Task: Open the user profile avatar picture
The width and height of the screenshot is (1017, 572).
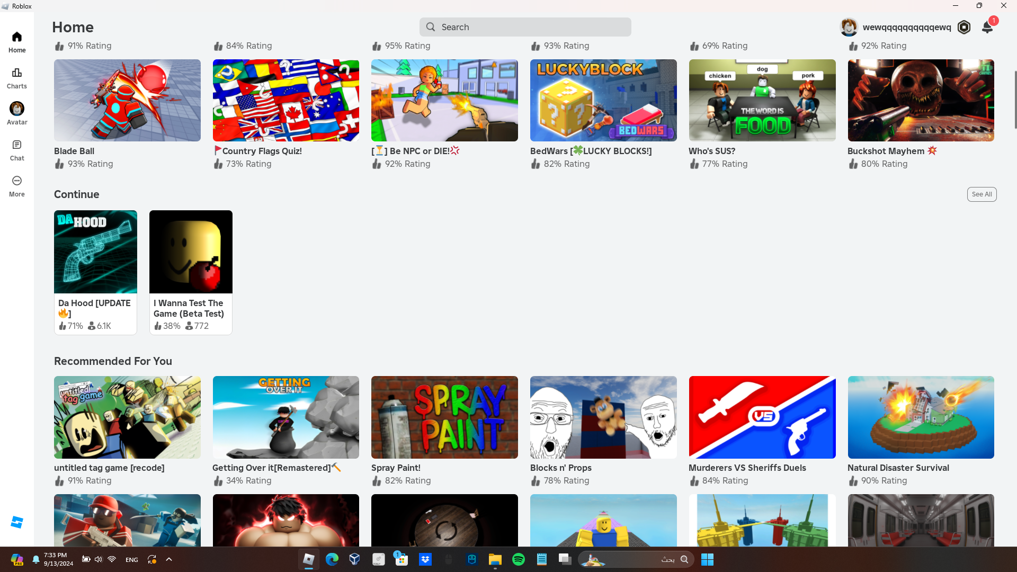Action: pos(849,27)
